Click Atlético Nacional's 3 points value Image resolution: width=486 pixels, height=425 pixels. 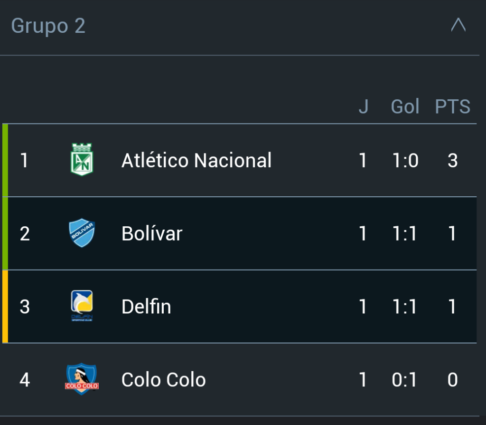pos(452,160)
